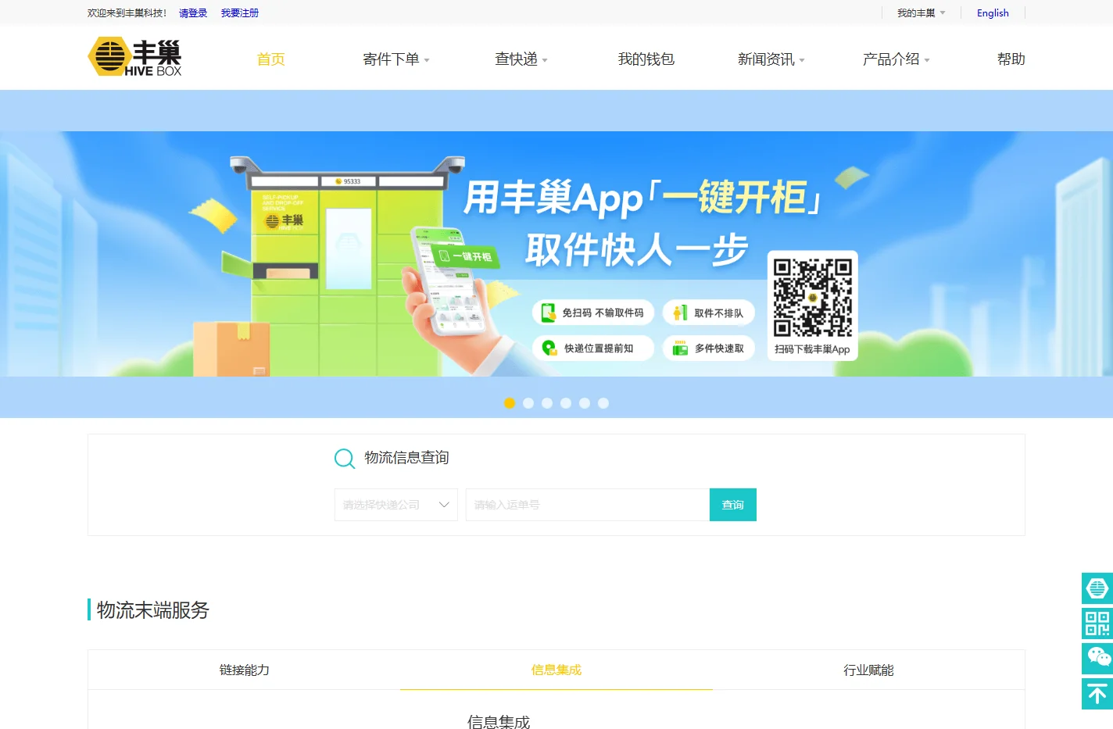The image size is (1113, 729).
Task: Switch to the 行业赋能 tab
Action: pos(868,670)
